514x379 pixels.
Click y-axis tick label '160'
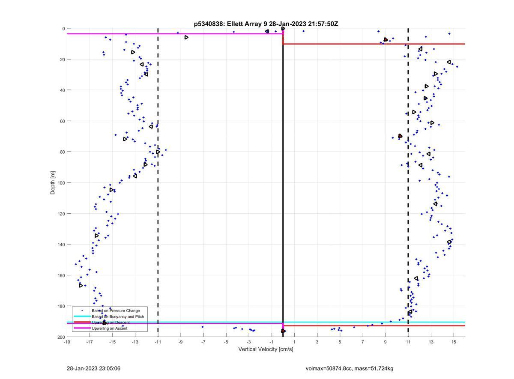tap(60, 275)
